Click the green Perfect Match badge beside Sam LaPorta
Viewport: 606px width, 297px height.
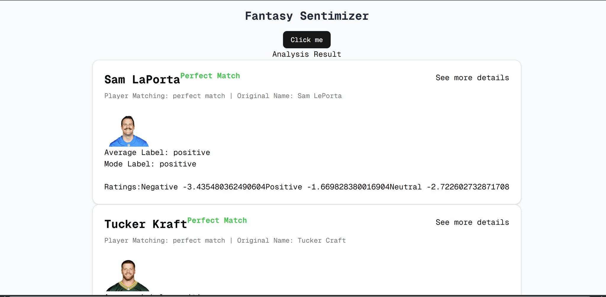pyautogui.click(x=210, y=76)
